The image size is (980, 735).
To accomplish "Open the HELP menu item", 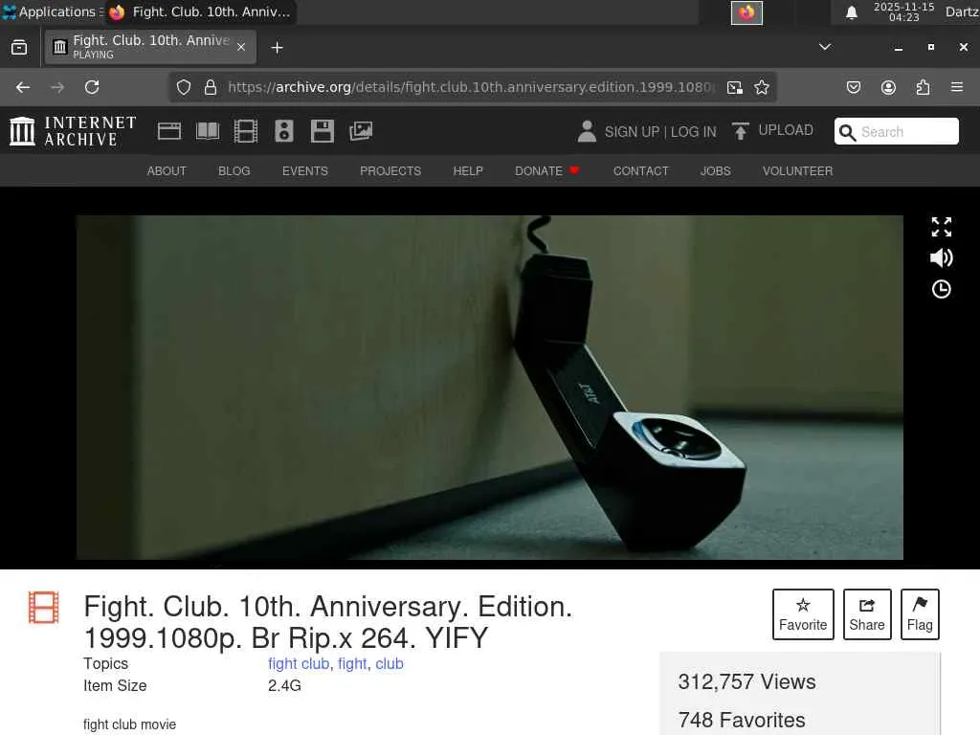I will pos(468,170).
